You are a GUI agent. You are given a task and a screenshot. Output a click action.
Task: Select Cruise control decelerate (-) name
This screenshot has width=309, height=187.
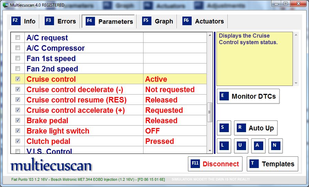coord(75,90)
